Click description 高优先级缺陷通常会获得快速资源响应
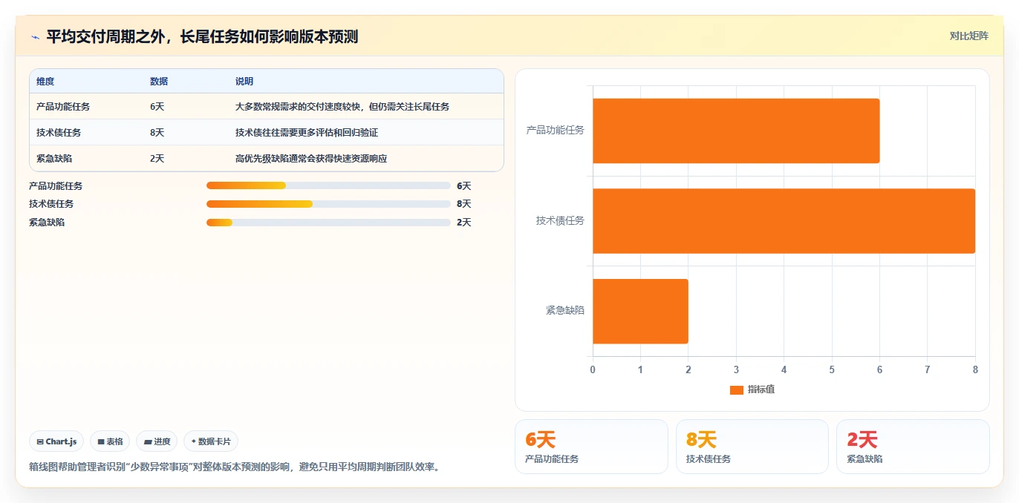The height and width of the screenshot is (503, 1019). coord(311,159)
